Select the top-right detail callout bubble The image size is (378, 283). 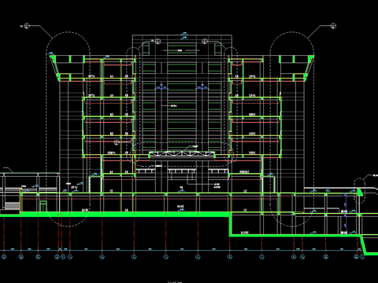[333, 26]
